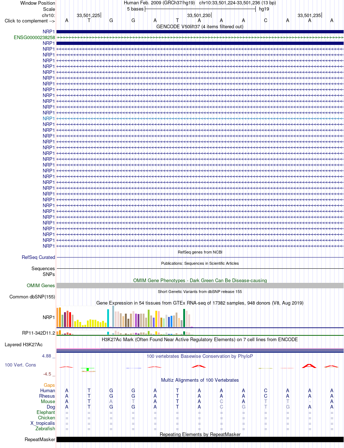Image resolution: width=344 pixels, height=448 pixels.
Task: Click the 33,501,235 position marker
Action: pyautogui.click(x=309, y=15)
